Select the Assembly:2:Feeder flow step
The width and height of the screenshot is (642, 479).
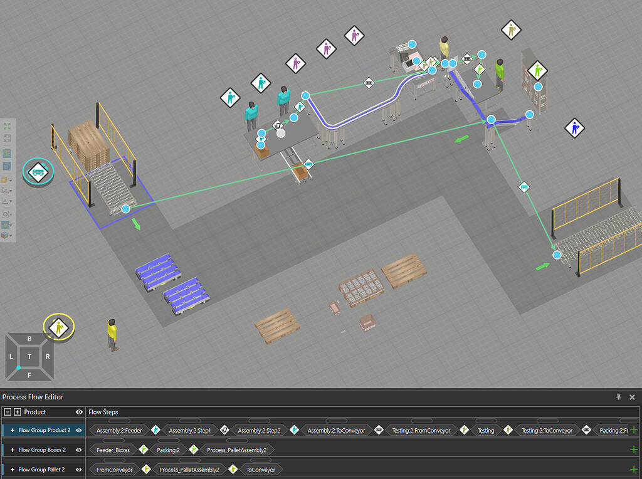119,430
